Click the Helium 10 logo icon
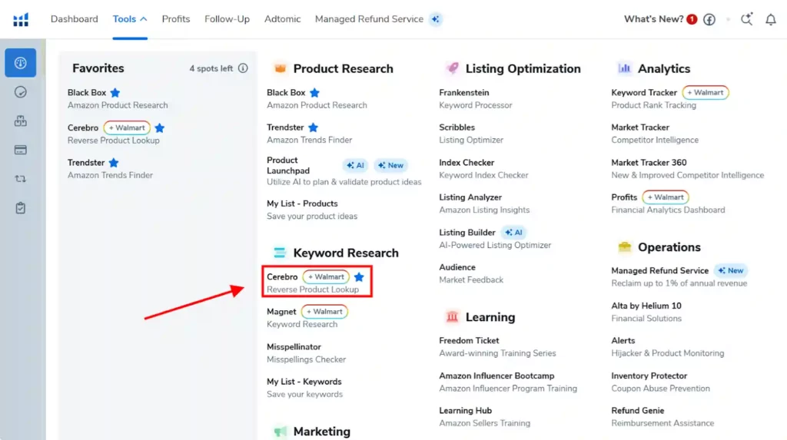This screenshot has width=787, height=440. 21,19
